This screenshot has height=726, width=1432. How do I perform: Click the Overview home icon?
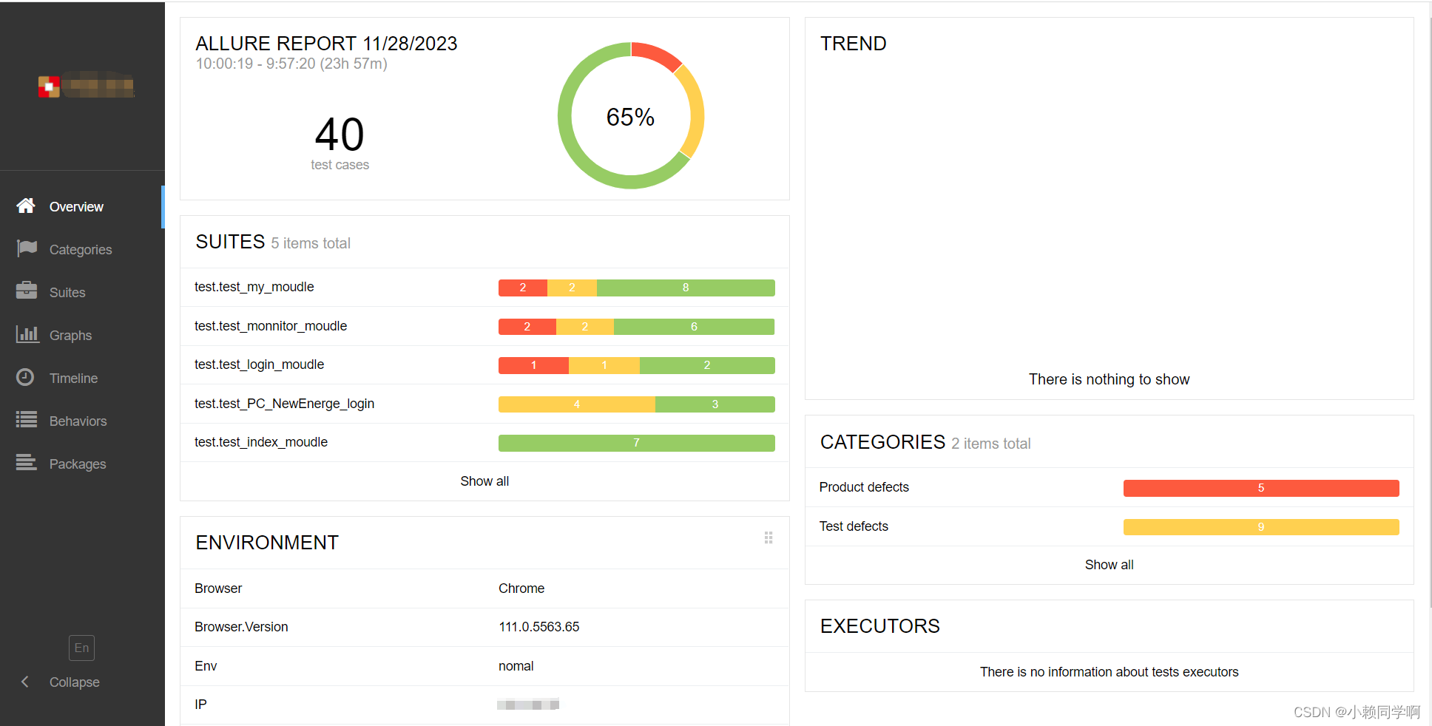(26, 206)
